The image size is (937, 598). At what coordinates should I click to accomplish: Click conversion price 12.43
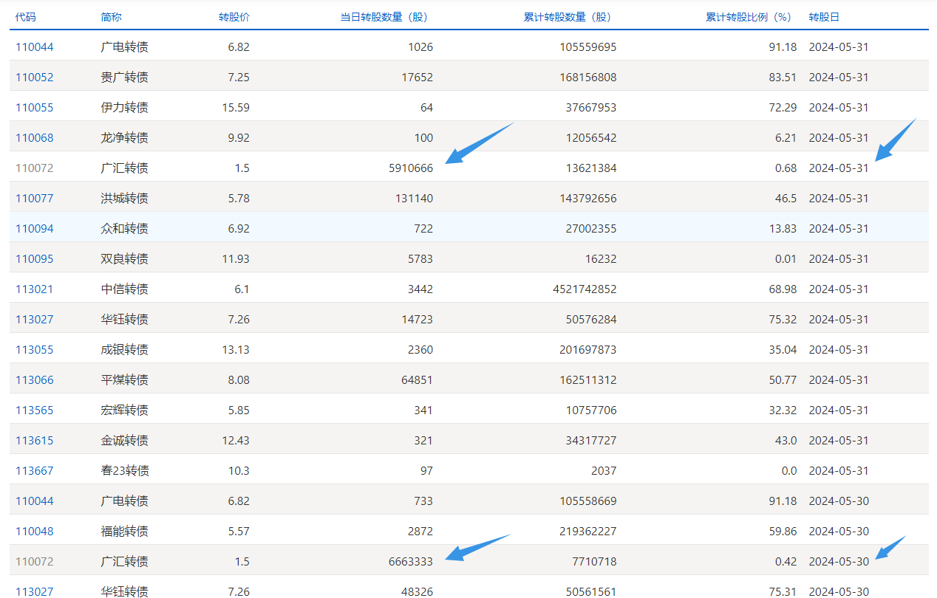tap(236, 441)
